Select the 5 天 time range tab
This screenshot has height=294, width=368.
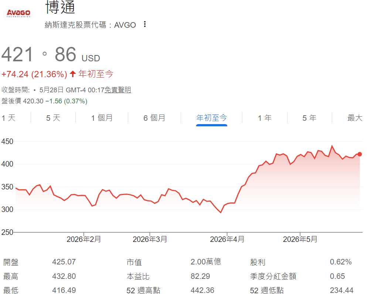(x=53, y=118)
